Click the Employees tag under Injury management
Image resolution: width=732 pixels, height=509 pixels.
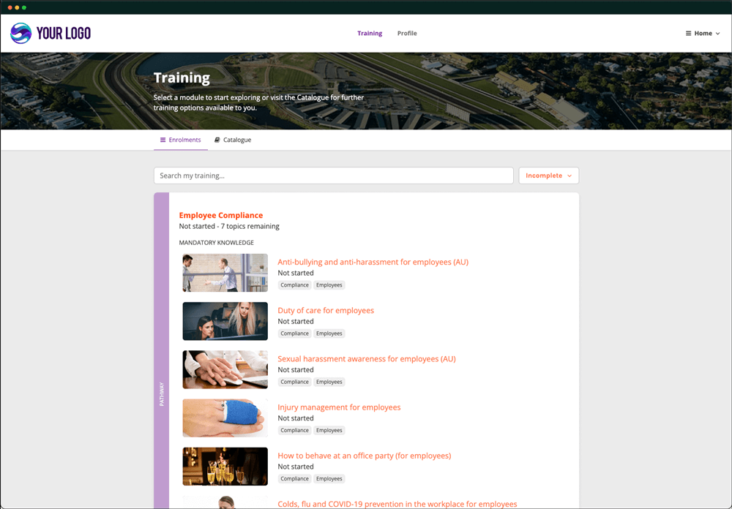coord(329,430)
